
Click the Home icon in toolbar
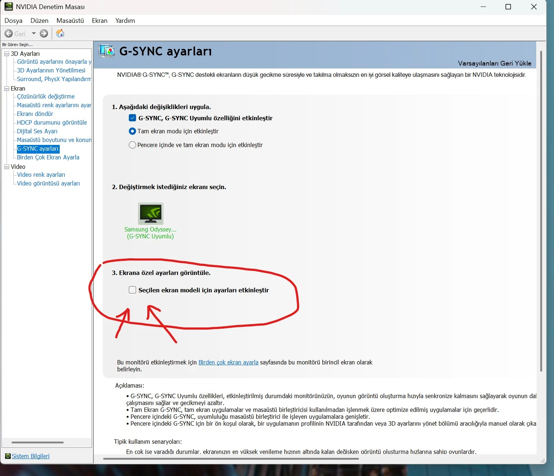click(60, 33)
